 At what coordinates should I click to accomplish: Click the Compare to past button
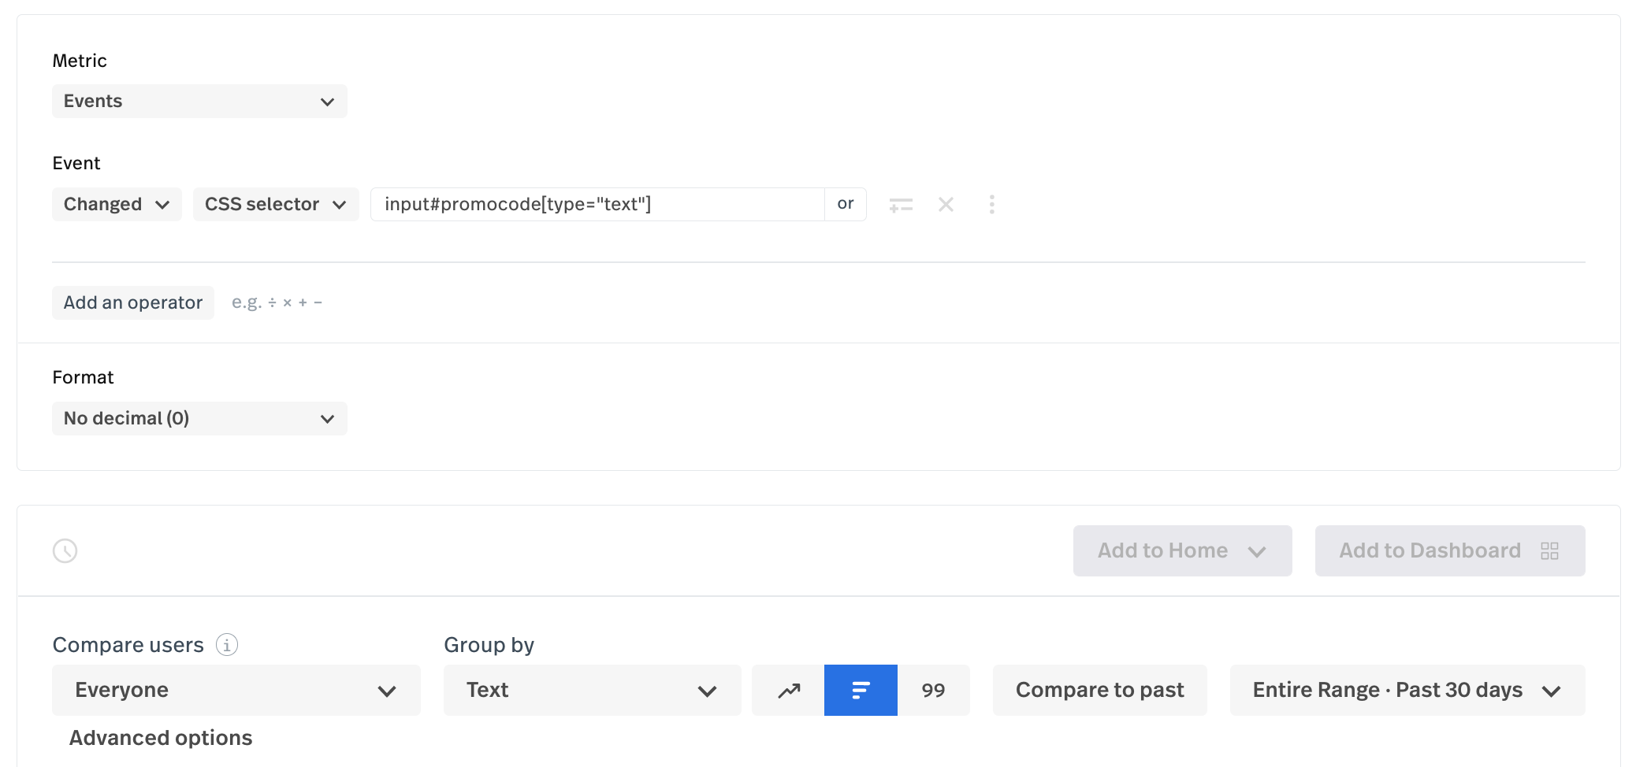point(1099,691)
